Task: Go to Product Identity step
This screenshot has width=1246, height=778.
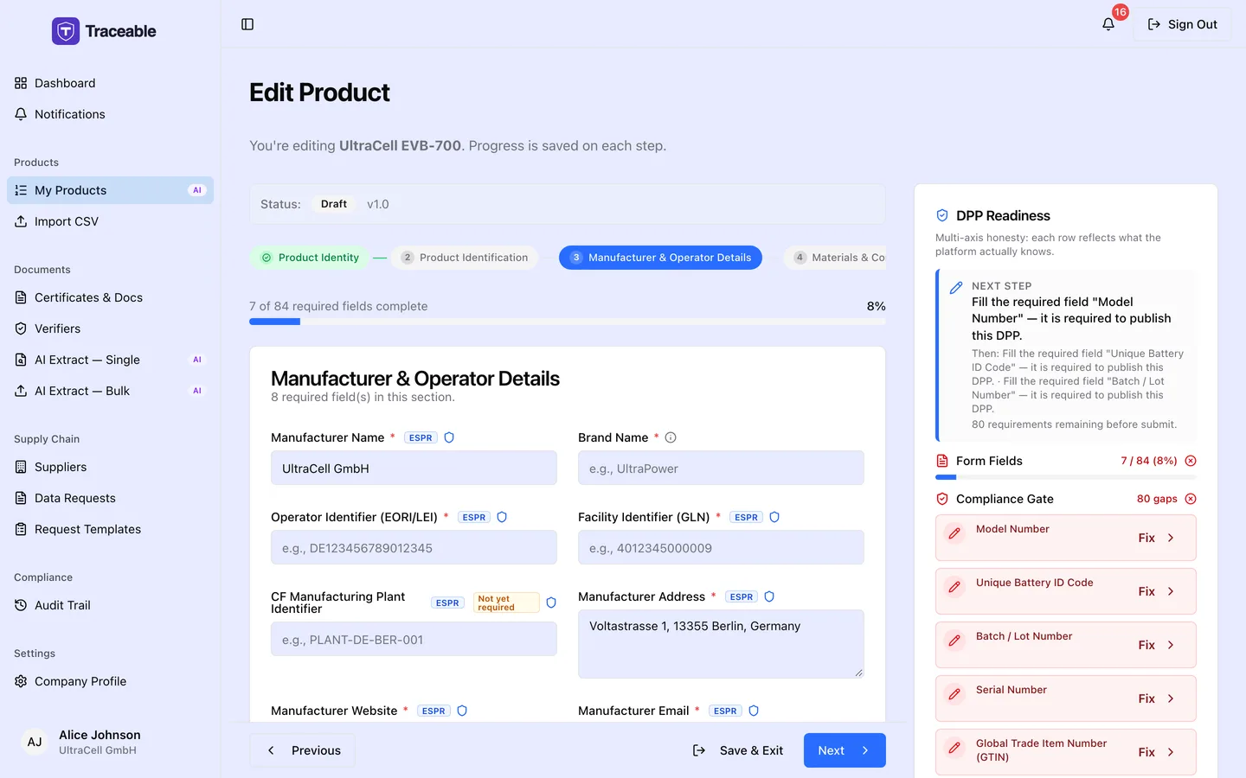Action: coord(310,258)
